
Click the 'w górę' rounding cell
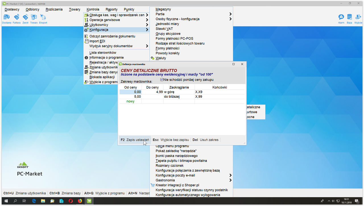point(179,92)
